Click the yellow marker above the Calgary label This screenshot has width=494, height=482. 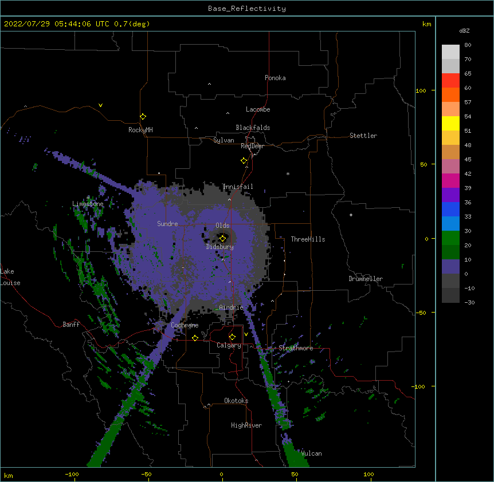tap(232, 337)
